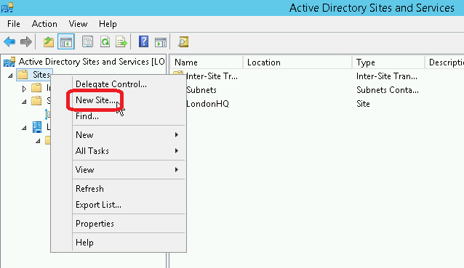Image resolution: width=464 pixels, height=268 pixels.
Task: Choose Delegate Control from context menu
Action: (129, 84)
